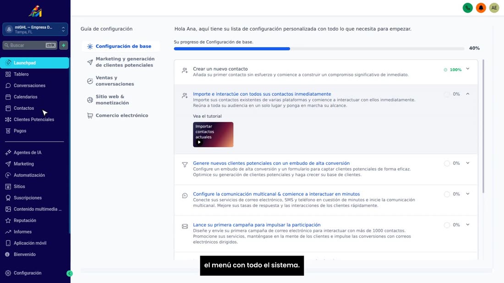504x283 pixels.
Task: Click the Crear un nuevo contacto title
Action: [220, 69]
